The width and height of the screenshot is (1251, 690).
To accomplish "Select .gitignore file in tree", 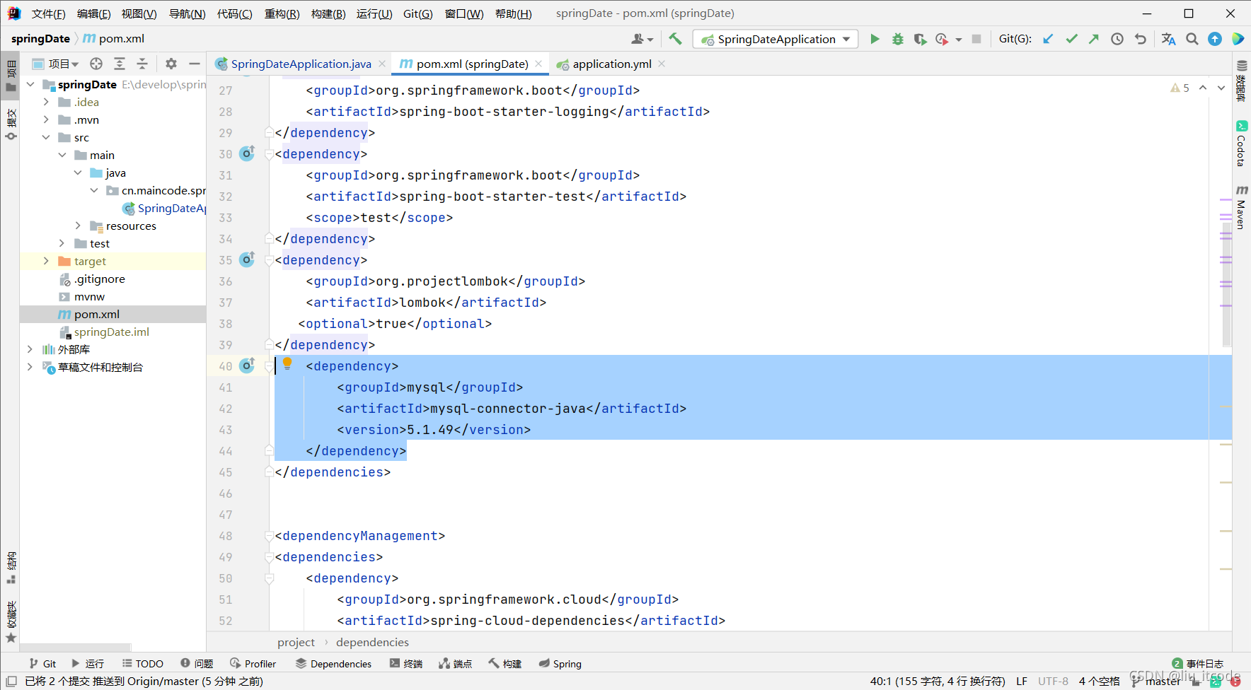I will pyautogui.click(x=99, y=279).
